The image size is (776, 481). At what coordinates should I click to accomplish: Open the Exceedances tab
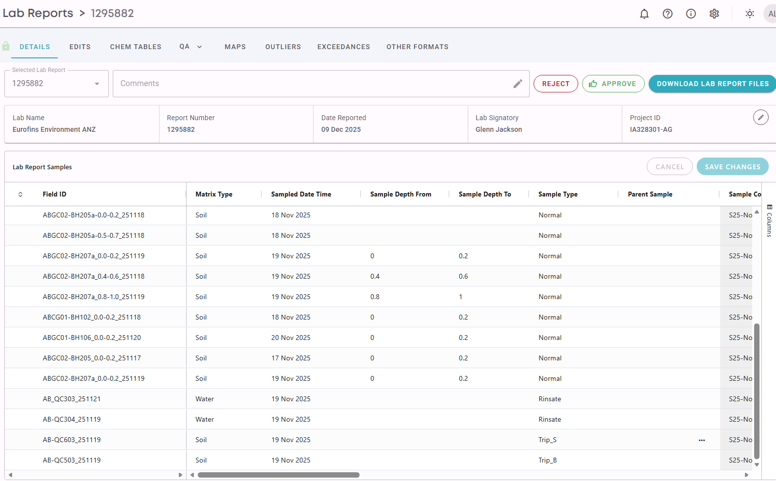(x=344, y=47)
